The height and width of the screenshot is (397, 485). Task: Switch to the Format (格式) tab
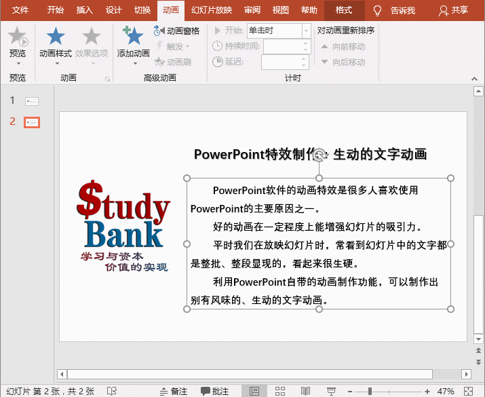click(345, 10)
